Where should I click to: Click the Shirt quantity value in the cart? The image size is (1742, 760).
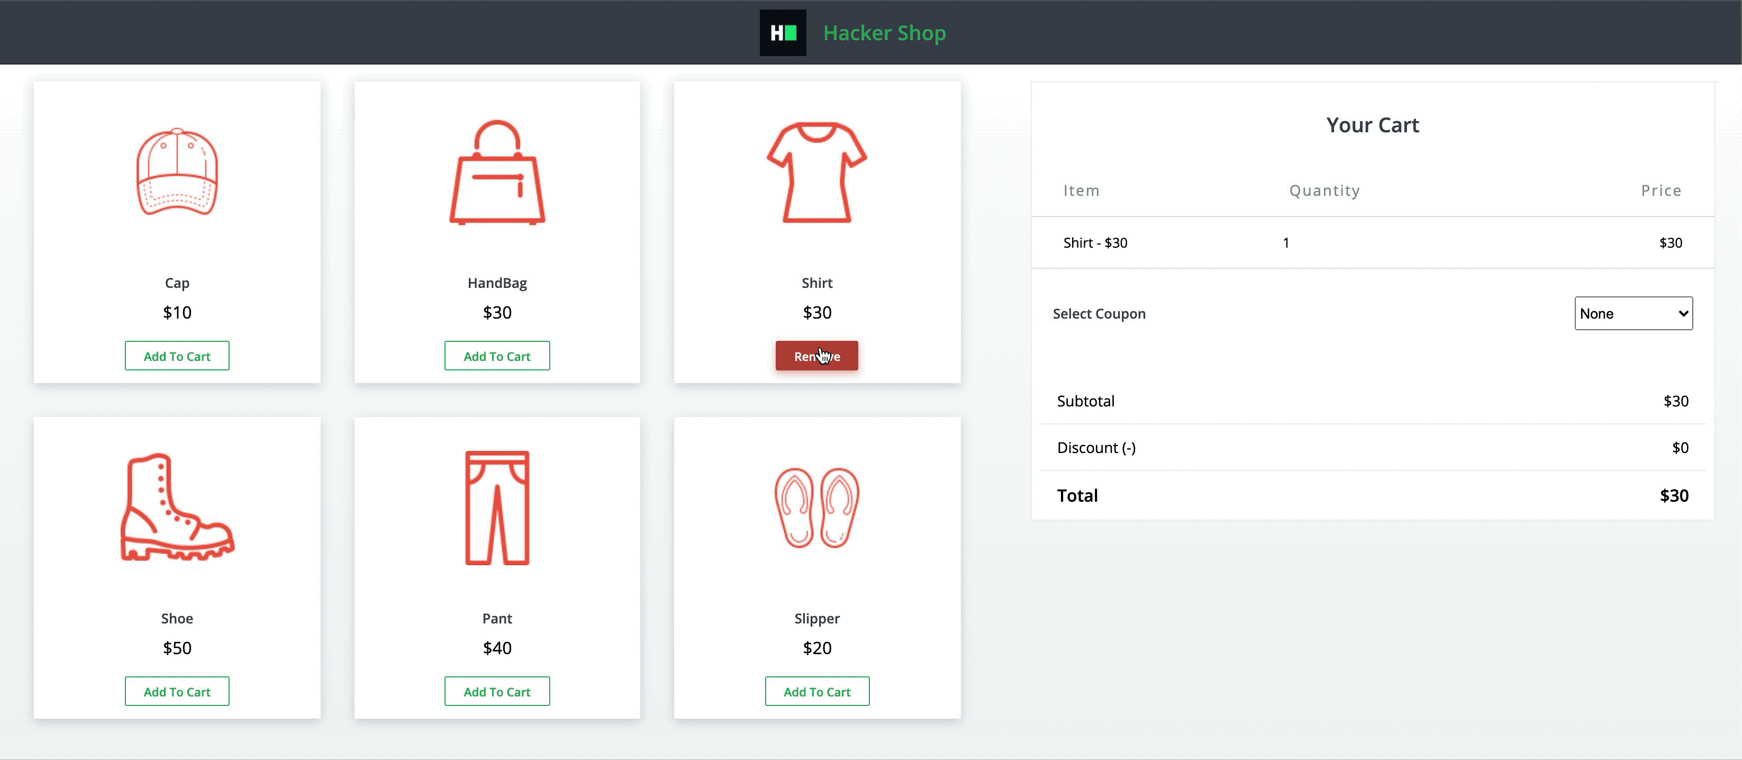tap(1285, 243)
